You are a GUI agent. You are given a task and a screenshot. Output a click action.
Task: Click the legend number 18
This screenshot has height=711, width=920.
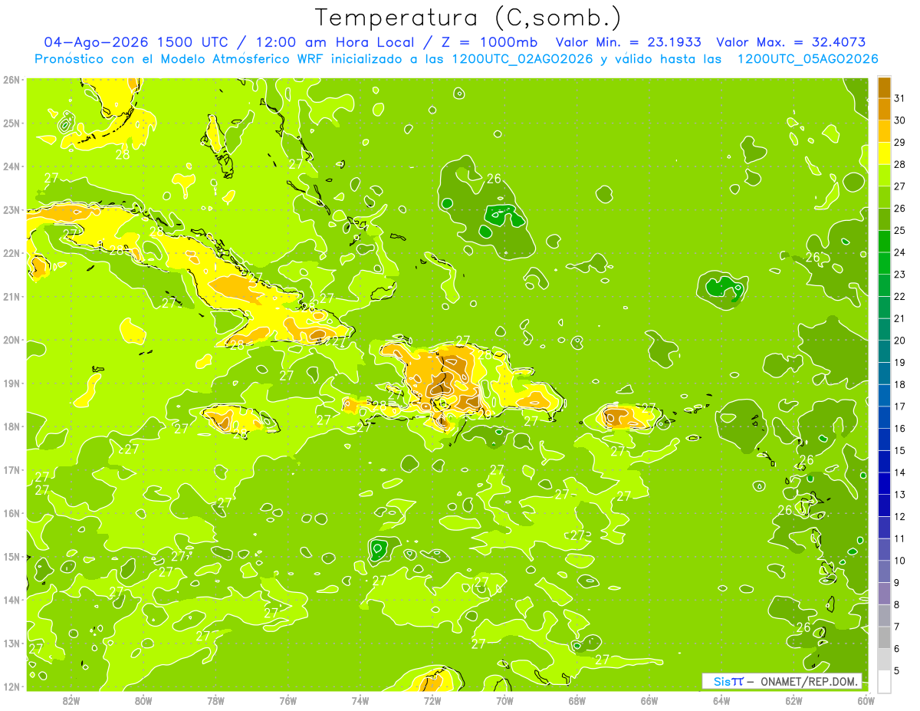tap(900, 384)
